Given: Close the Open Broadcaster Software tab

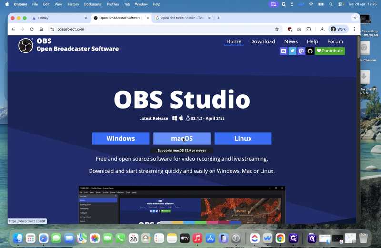Looking at the screenshot, I should click(147, 18).
